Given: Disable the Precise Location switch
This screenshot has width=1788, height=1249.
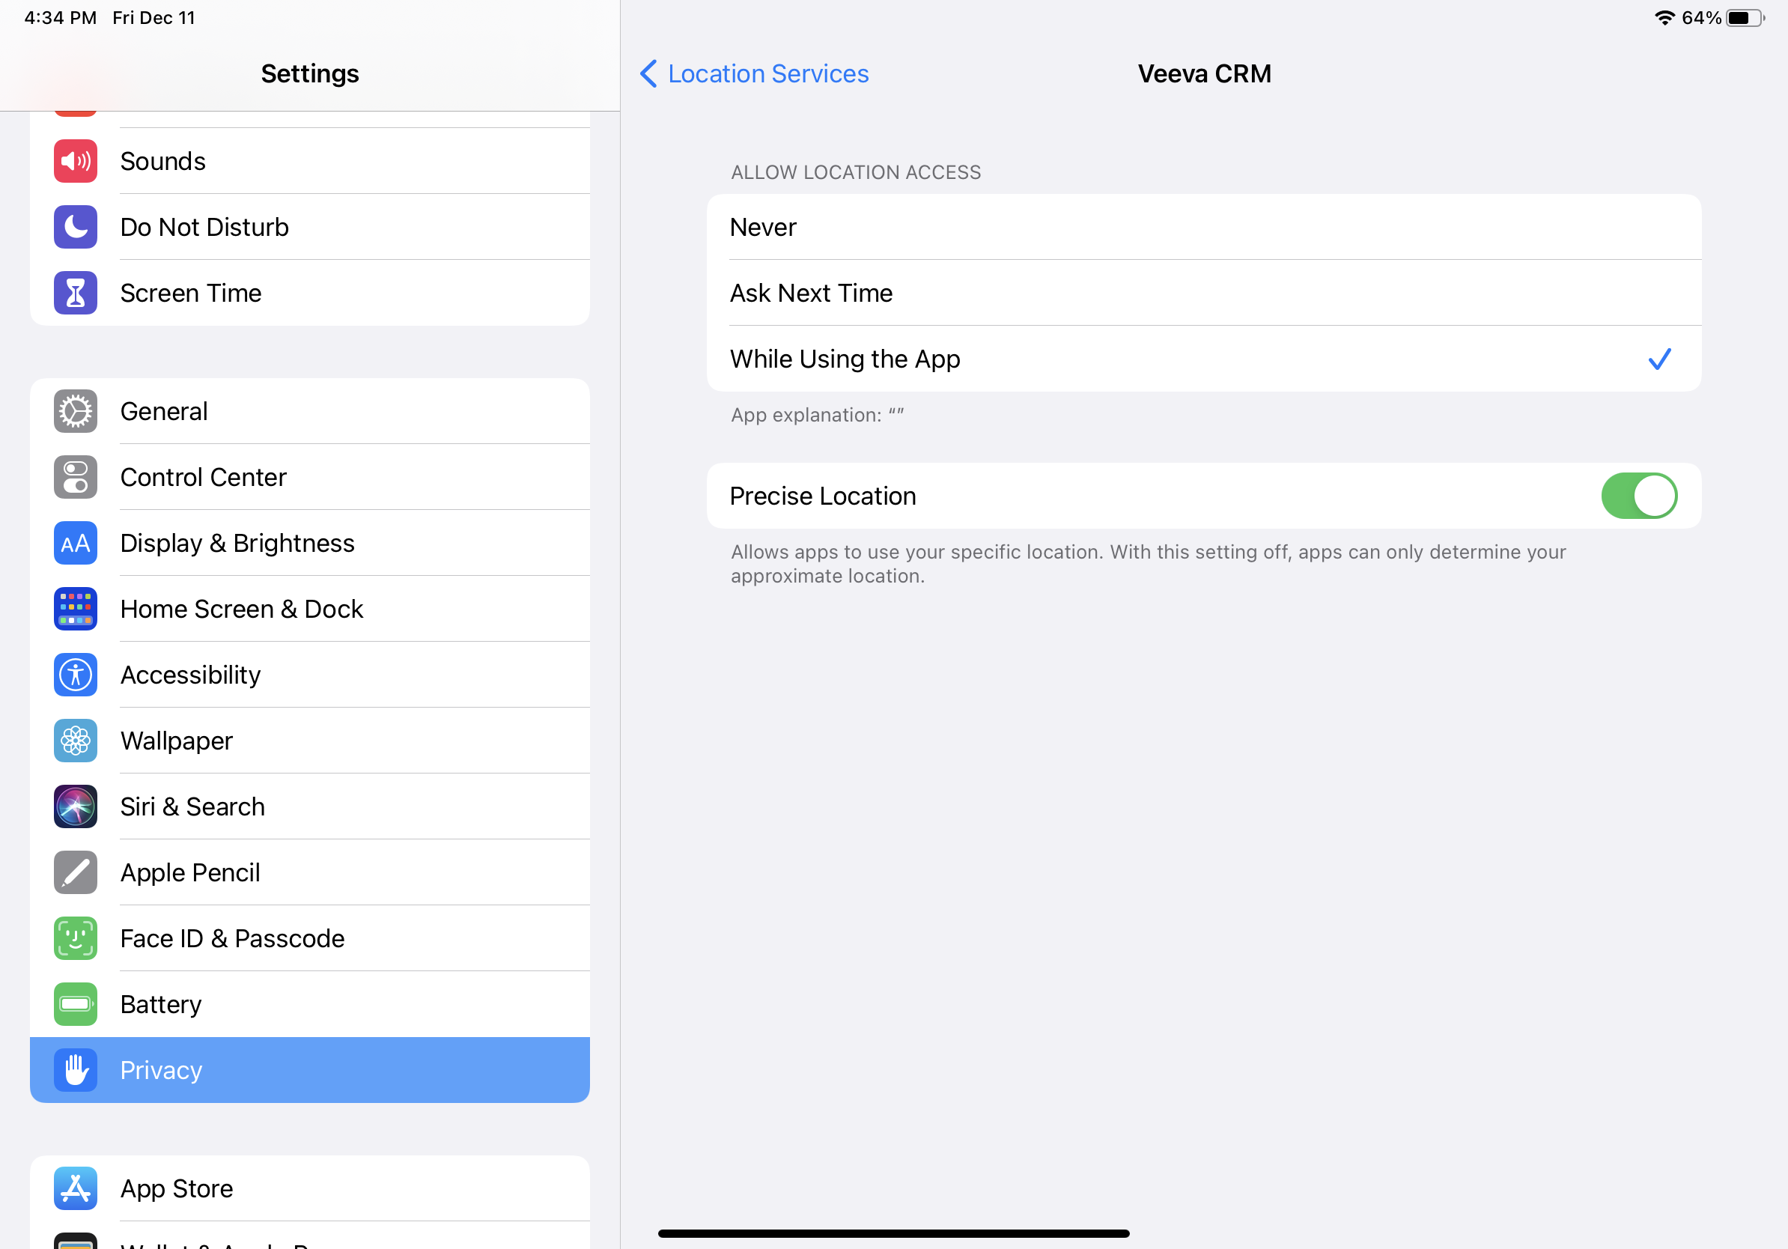Looking at the screenshot, I should [x=1638, y=496].
